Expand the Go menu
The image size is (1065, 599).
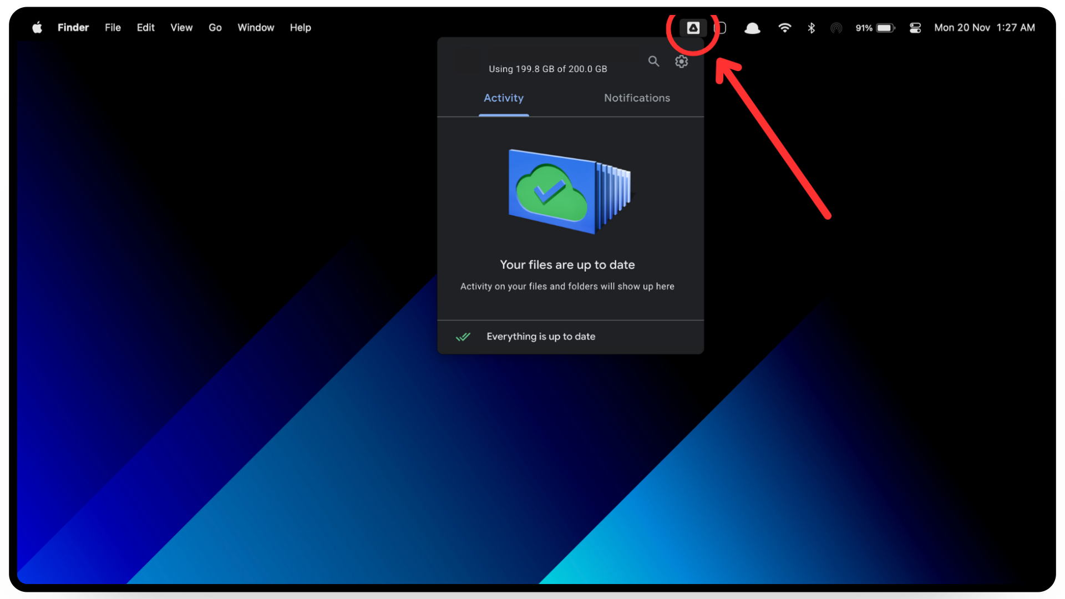[215, 28]
